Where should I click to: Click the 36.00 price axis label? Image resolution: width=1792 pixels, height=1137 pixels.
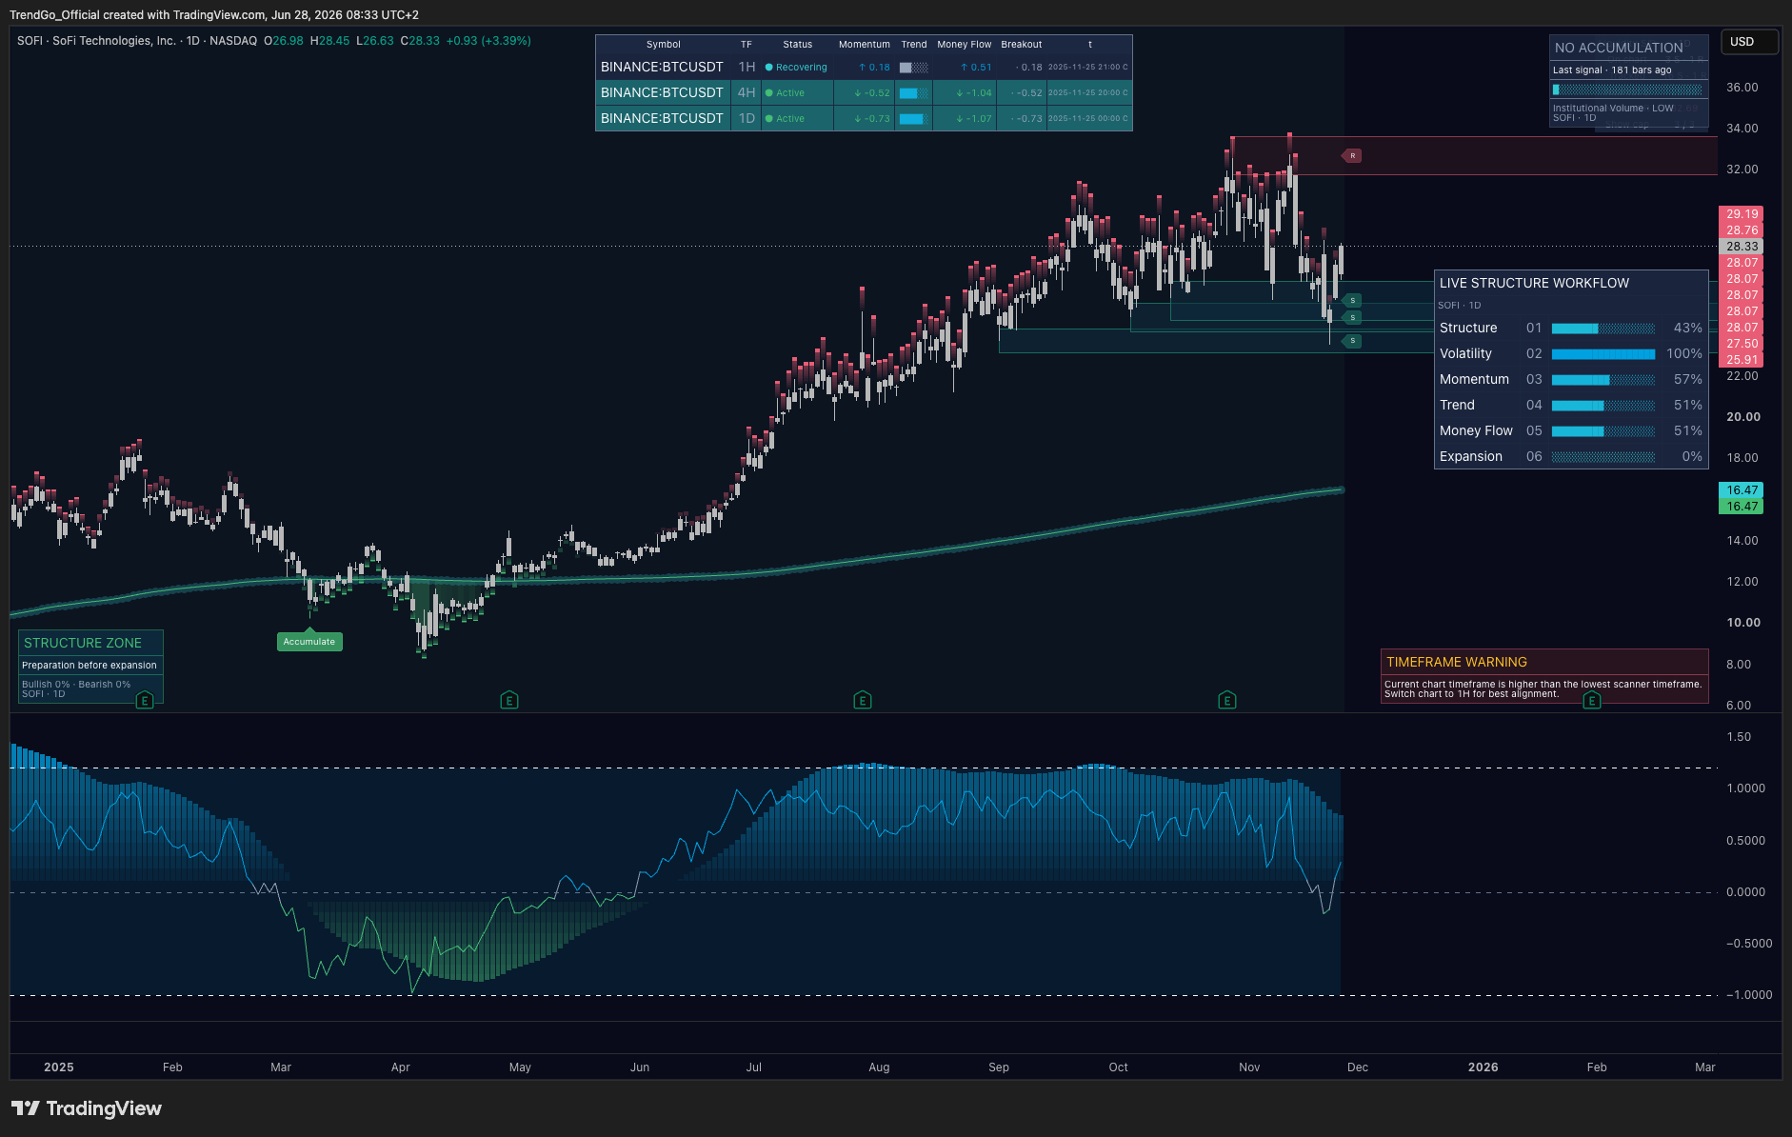(1742, 88)
